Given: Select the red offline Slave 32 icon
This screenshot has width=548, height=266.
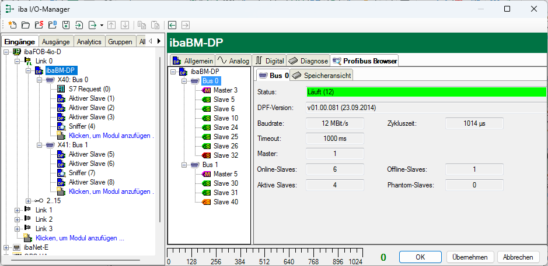Looking at the screenshot, I should 207,155.
